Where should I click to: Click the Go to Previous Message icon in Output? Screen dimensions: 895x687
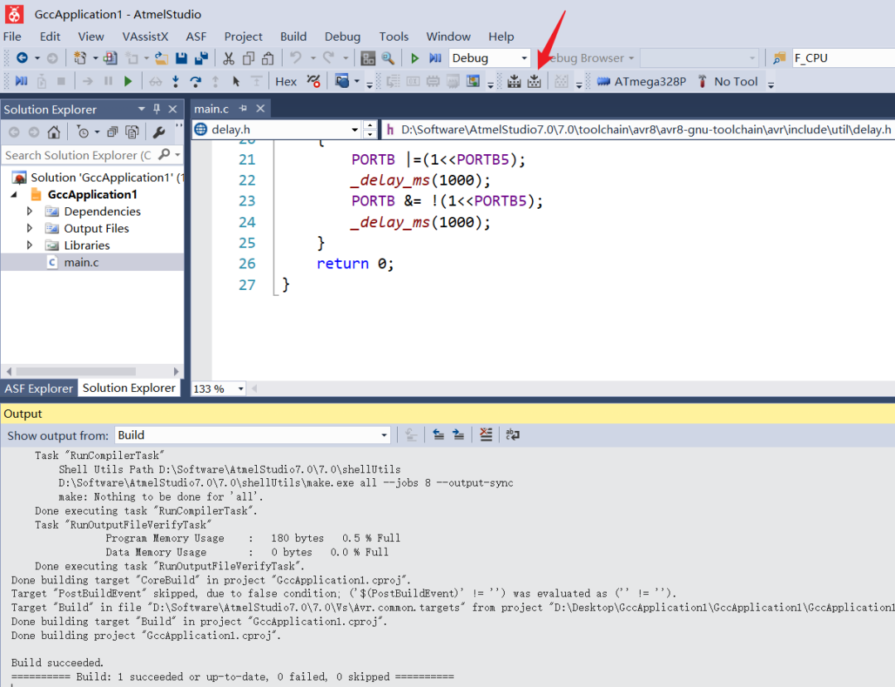point(438,435)
